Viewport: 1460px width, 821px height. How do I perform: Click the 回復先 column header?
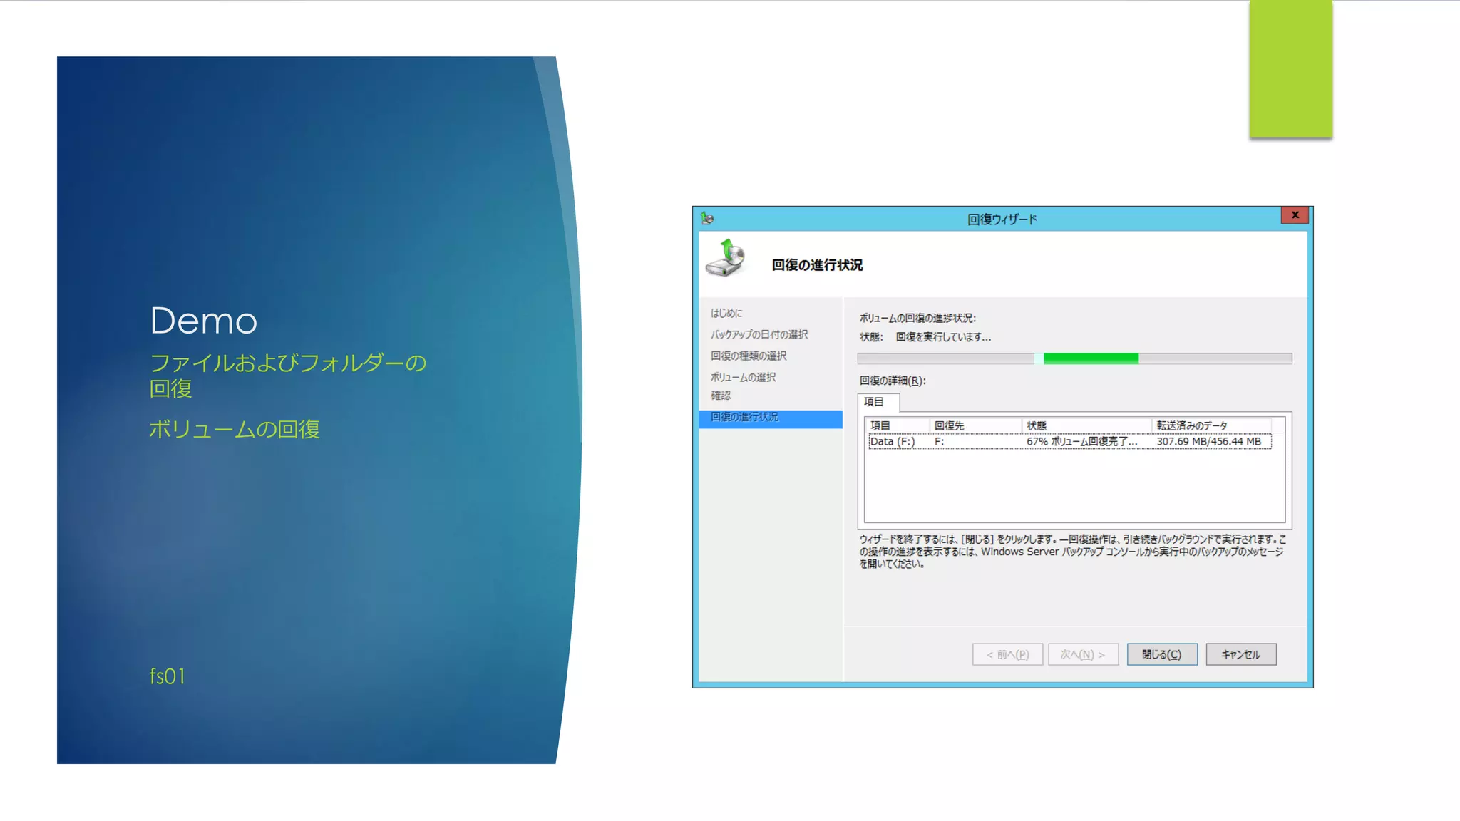[x=975, y=425]
